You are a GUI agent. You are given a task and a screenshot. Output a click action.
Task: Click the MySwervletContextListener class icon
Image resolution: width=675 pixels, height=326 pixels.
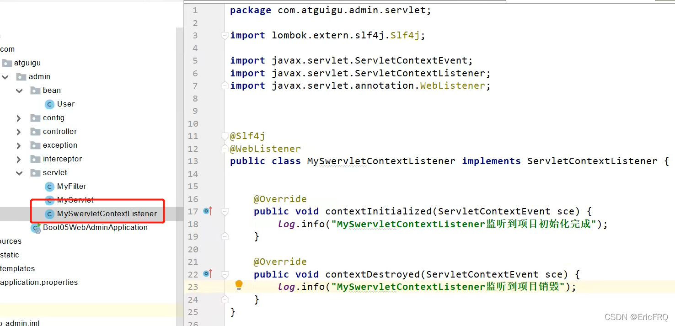49,214
